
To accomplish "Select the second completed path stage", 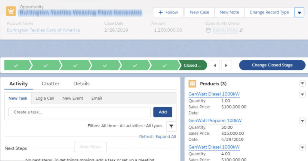I will tap(46, 65).
